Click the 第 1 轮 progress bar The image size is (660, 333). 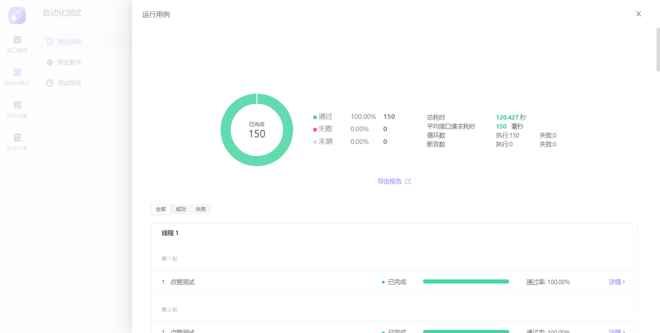tap(466, 281)
